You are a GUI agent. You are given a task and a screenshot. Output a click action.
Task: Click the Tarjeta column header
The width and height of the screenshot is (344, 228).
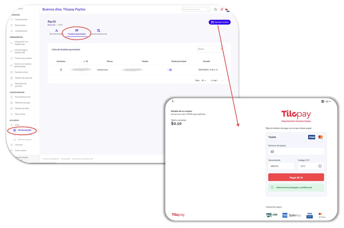pos(145,61)
